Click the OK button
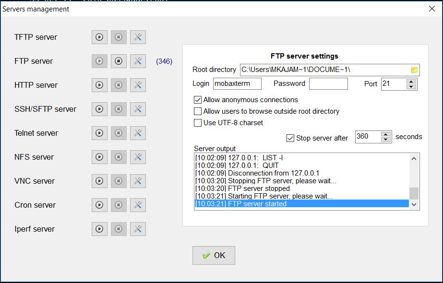 [x=214, y=255]
